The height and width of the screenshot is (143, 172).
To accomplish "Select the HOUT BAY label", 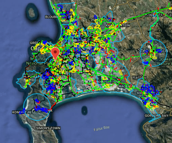I will (x=29, y=77).
